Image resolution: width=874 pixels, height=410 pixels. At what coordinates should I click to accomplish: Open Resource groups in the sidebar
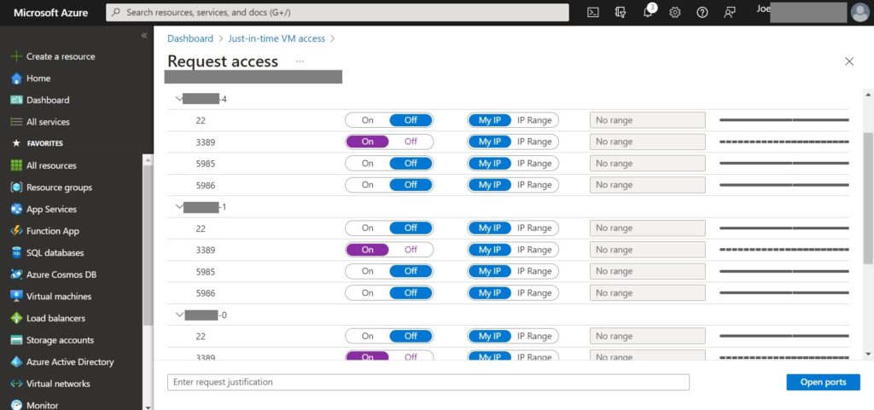(59, 188)
